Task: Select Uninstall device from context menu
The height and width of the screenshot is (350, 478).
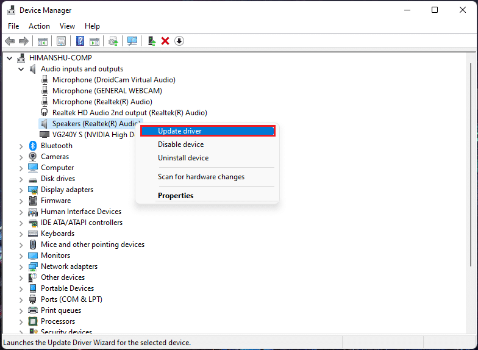Action: pos(207,157)
